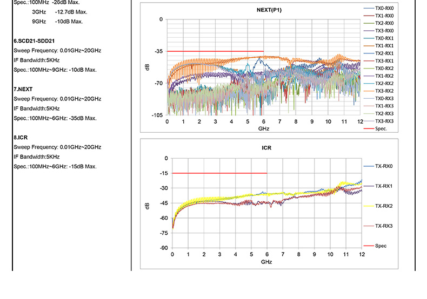Screen dimensions: 427x299
Task: Click the GHz axis label under NEXT chart
Action: pos(264,129)
